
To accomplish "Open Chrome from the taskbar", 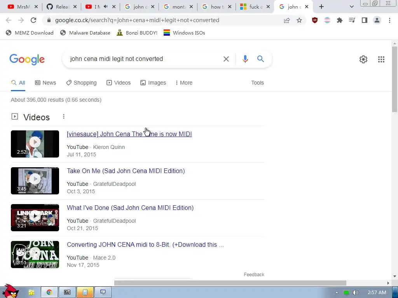I will 49,293.
